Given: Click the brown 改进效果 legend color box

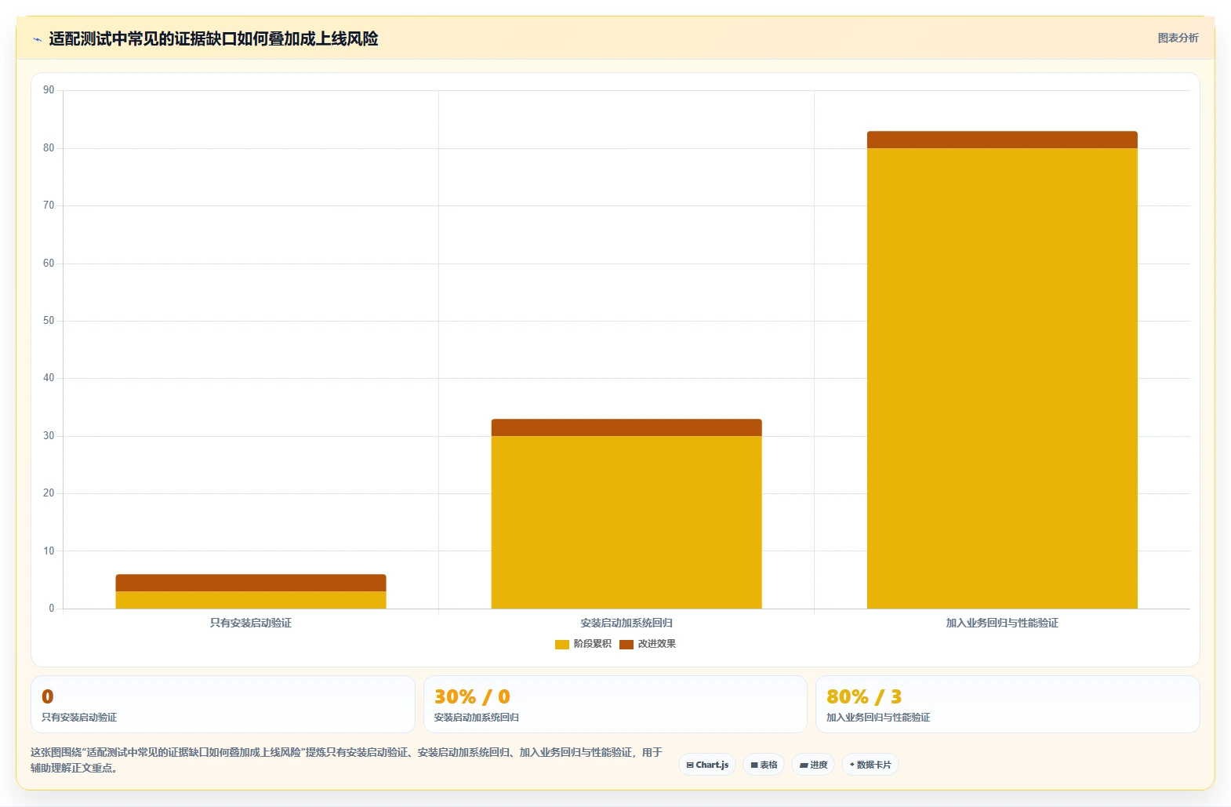Looking at the screenshot, I should [x=626, y=645].
